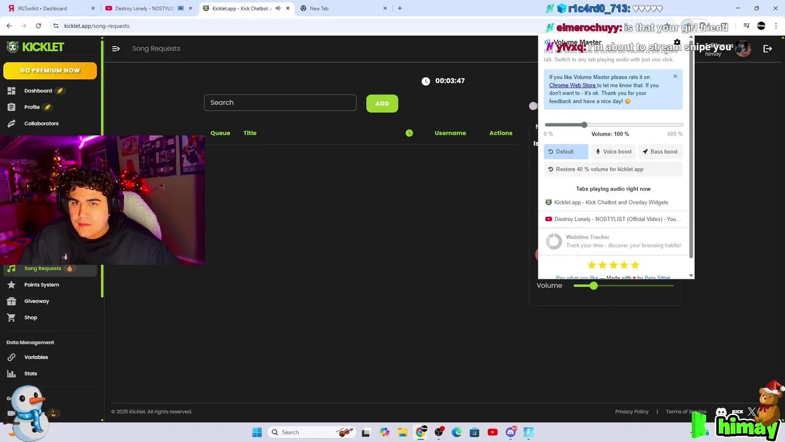785x442 pixels.
Task: Open the Privacy Policy link
Action: (632, 412)
